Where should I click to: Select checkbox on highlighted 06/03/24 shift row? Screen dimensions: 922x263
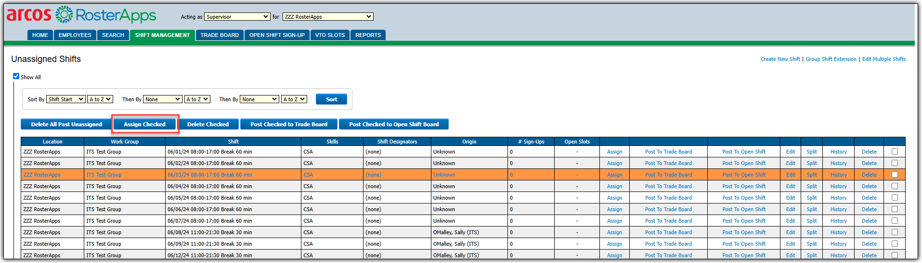pyautogui.click(x=895, y=175)
